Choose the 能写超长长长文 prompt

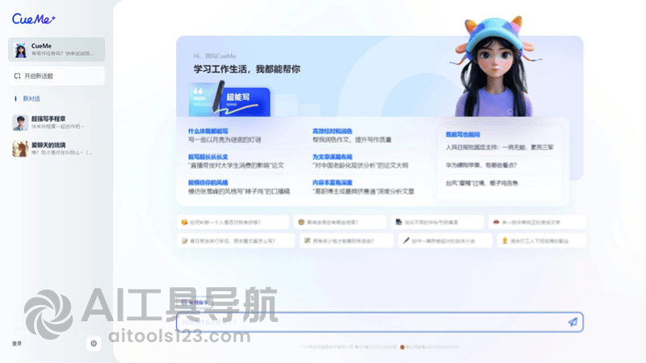tap(236, 161)
